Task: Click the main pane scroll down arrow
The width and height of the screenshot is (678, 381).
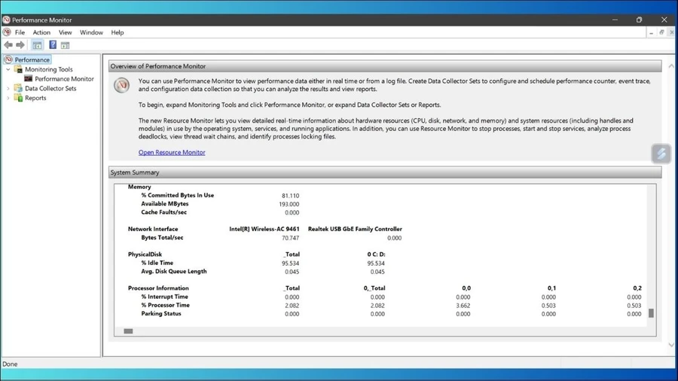Action: tap(671, 345)
